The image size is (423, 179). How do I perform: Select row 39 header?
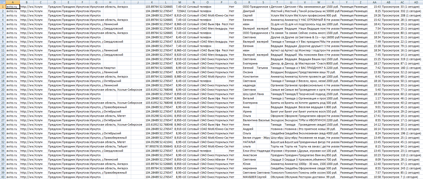coord(3,173)
